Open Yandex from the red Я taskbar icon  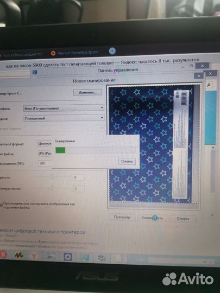click(x=3, y=254)
